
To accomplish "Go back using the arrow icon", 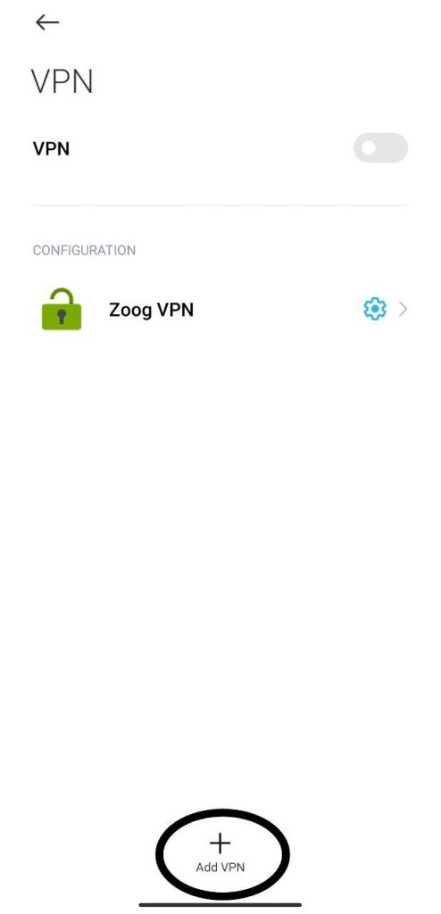I will (47, 22).
